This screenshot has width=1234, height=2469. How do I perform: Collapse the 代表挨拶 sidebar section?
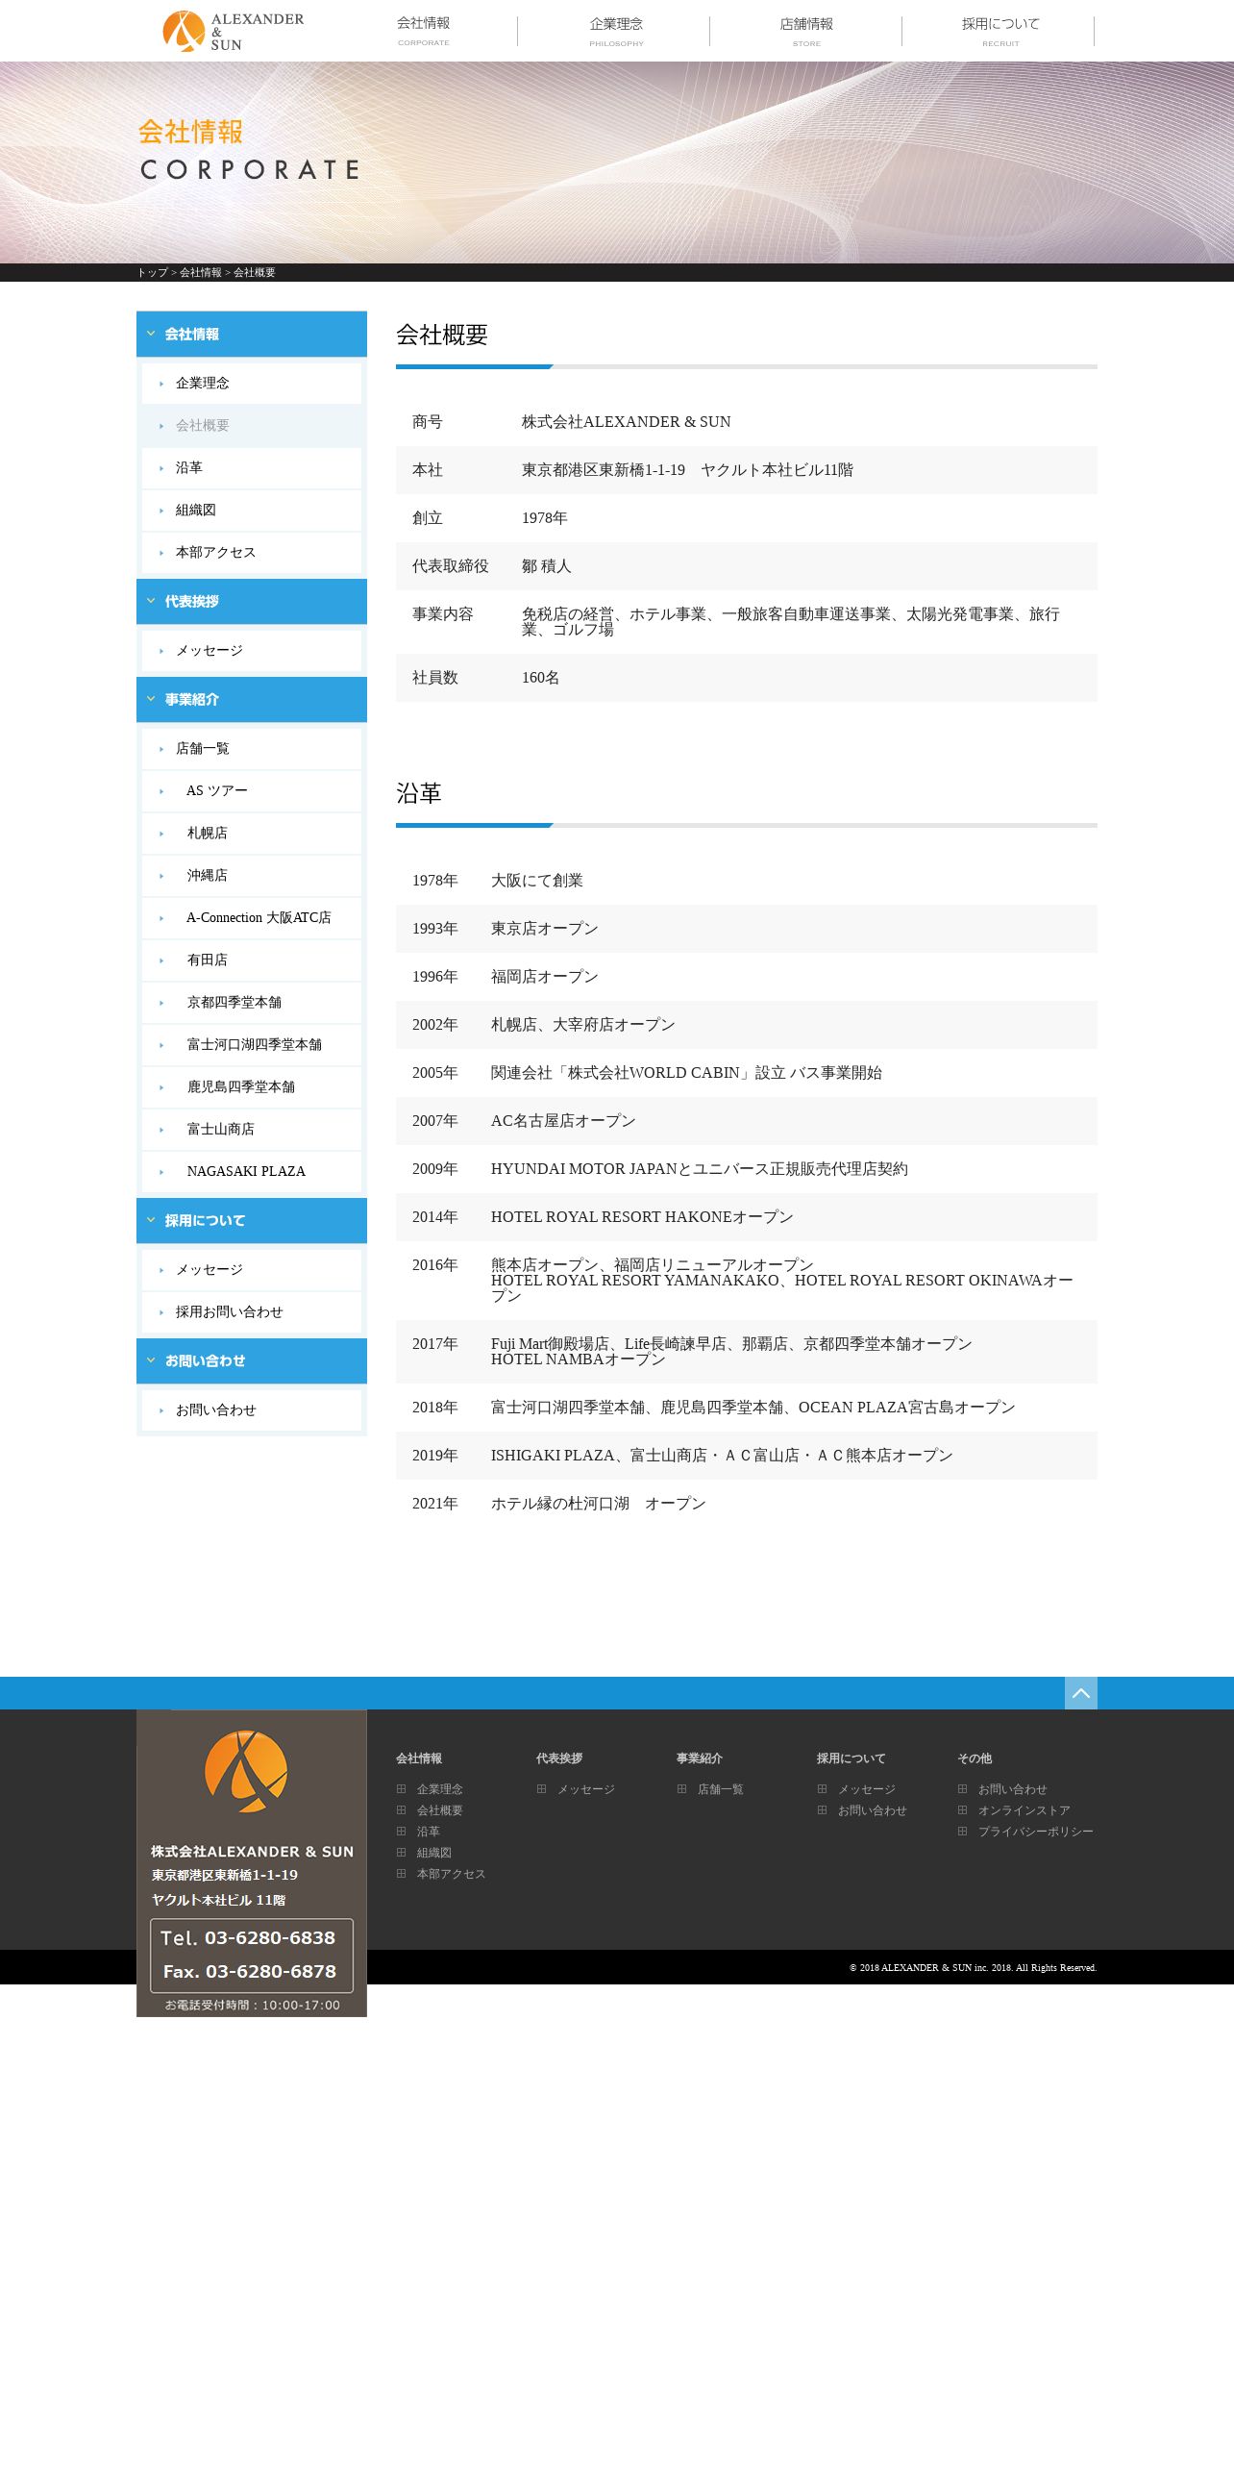(x=252, y=601)
